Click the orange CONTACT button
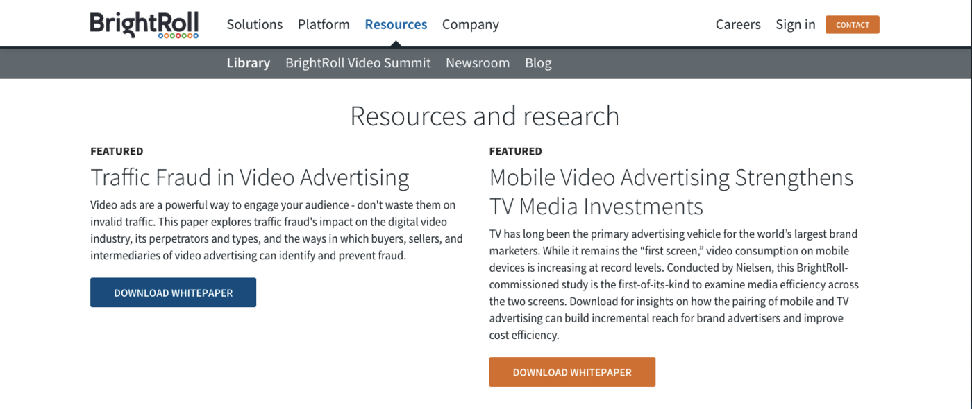972x409 pixels. click(852, 24)
